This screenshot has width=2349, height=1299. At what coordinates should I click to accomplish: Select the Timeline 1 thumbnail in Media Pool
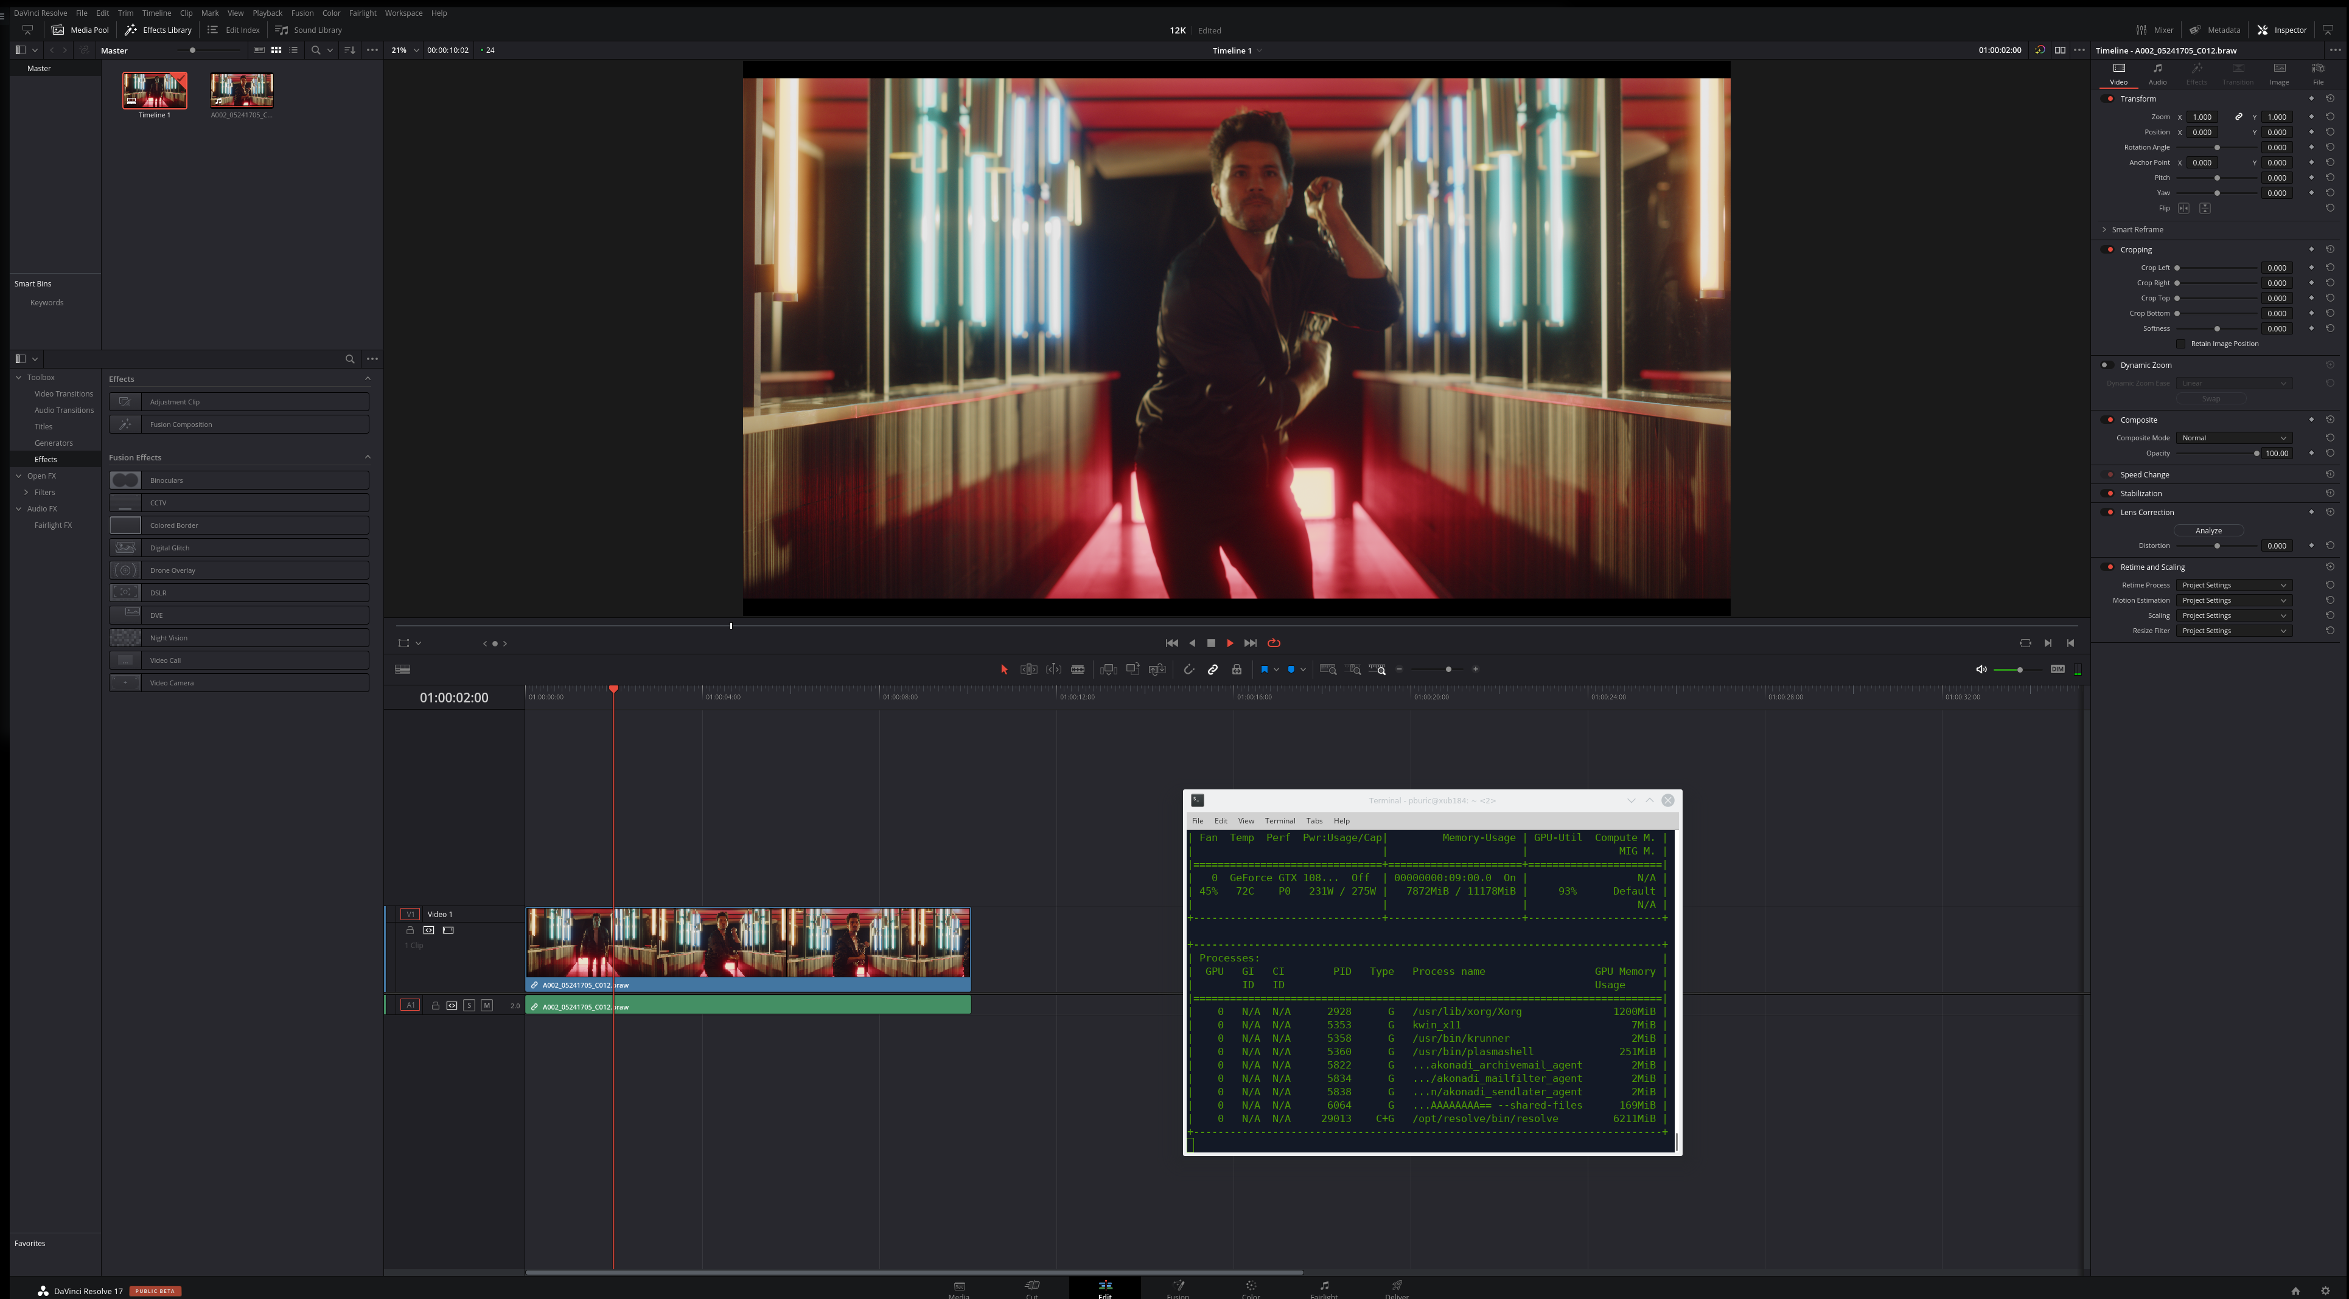pos(155,91)
